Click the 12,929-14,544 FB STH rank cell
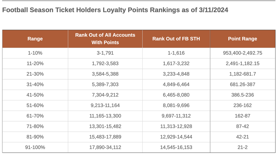 (176, 137)
